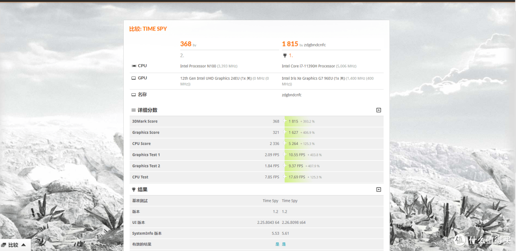Select Intel Processor N100 text
516x251 pixels.
pos(198,66)
